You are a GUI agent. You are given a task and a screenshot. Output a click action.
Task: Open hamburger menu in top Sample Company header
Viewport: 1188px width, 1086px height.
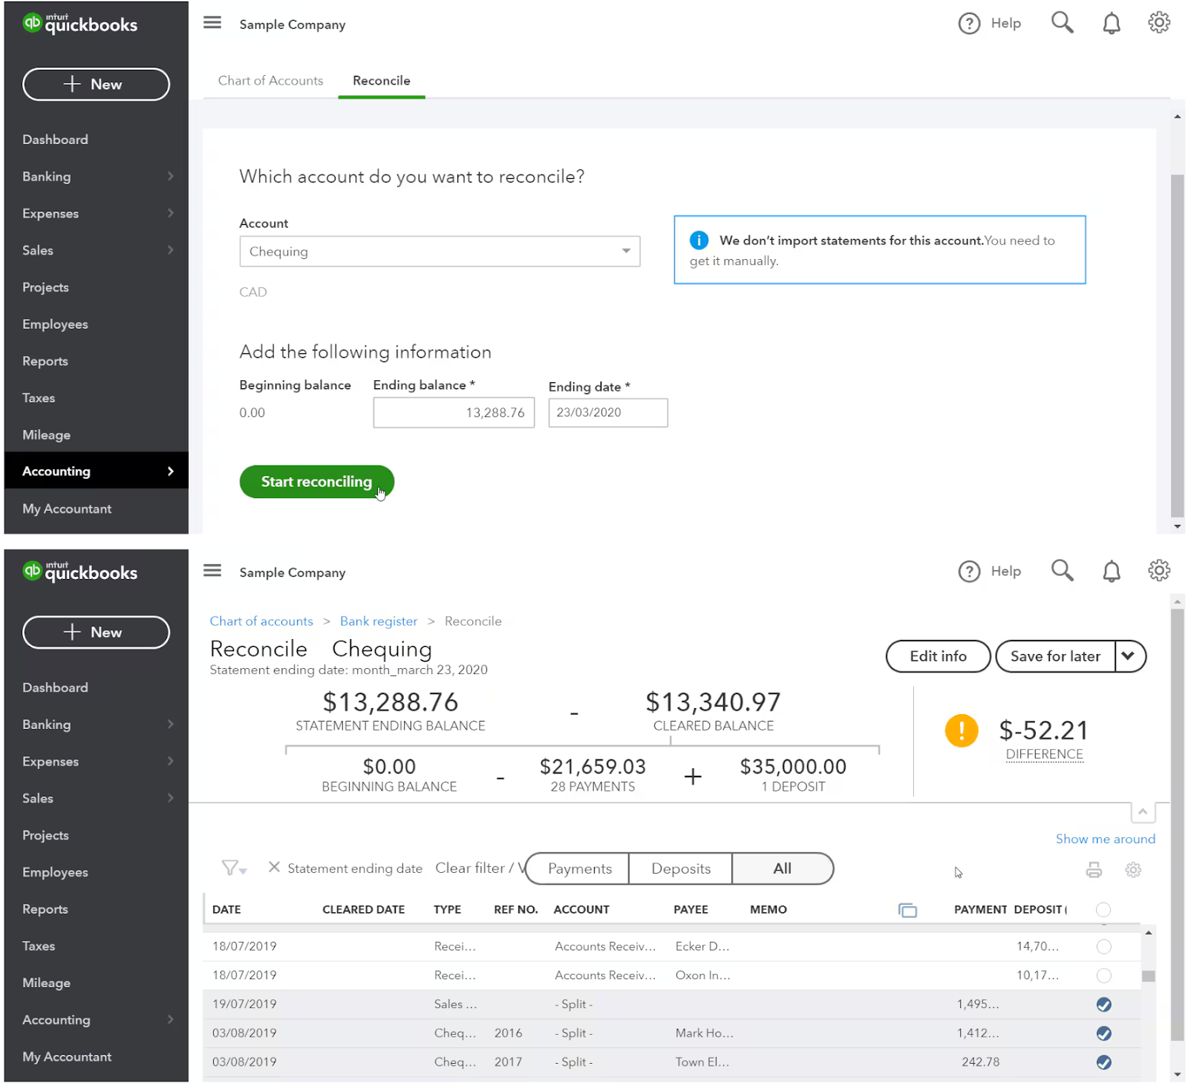pos(212,23)
